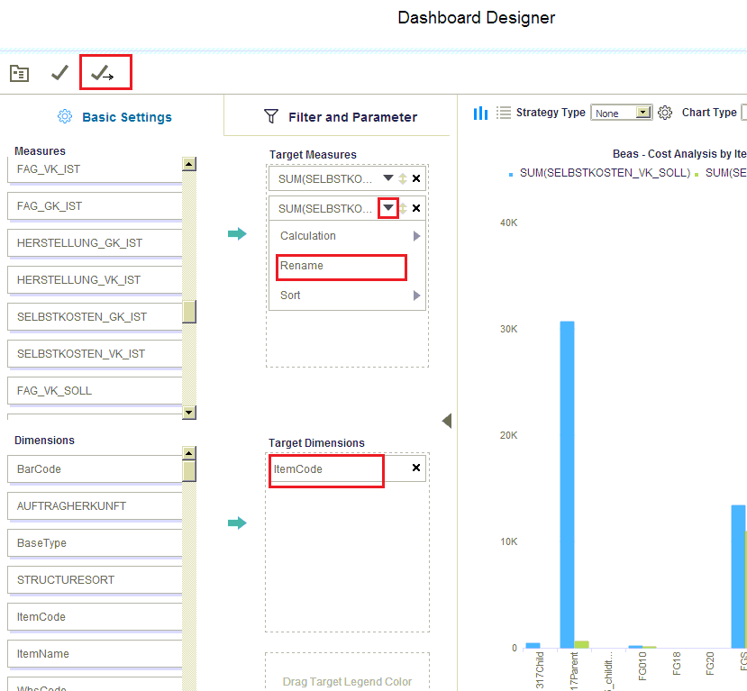Click the plain checkmark icon in the toolbar

click(x=60, y=73)
